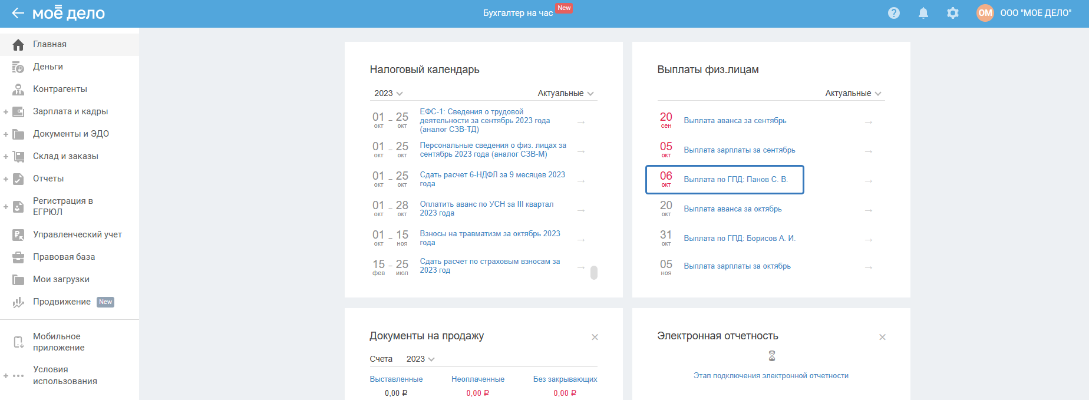
Task: Click the Счета label in Документы на продажу
Action: (381, 359)
